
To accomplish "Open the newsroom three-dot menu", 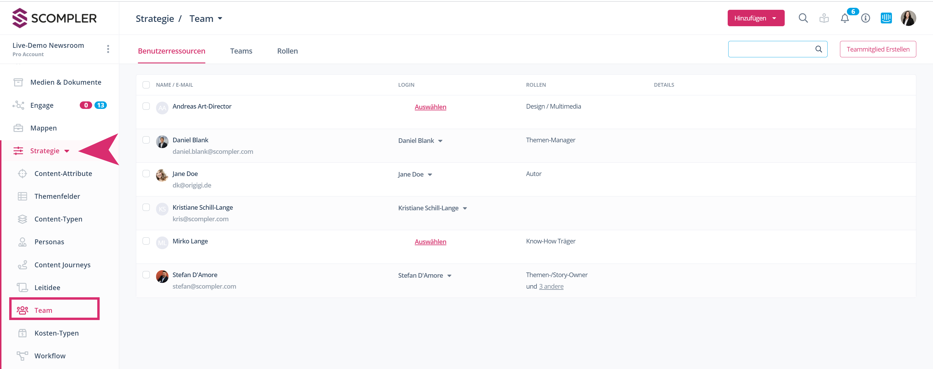I will point(108,49).
